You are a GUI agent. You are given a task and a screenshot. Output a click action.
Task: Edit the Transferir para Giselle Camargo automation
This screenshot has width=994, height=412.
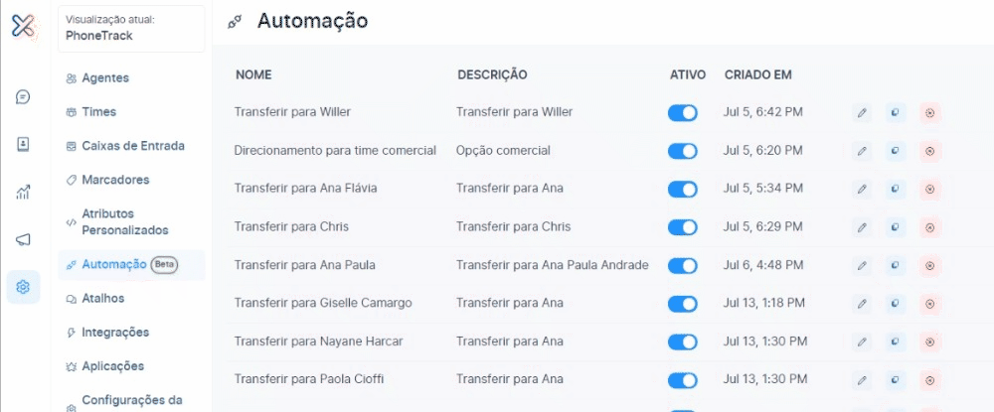pos(862,303)
